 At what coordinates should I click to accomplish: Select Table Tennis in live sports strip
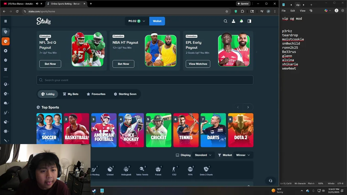tap(142, 171)
